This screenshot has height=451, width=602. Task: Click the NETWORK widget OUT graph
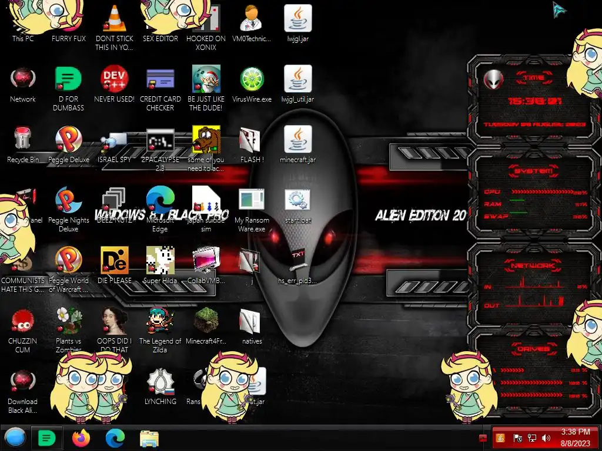[x=534, y=301]
